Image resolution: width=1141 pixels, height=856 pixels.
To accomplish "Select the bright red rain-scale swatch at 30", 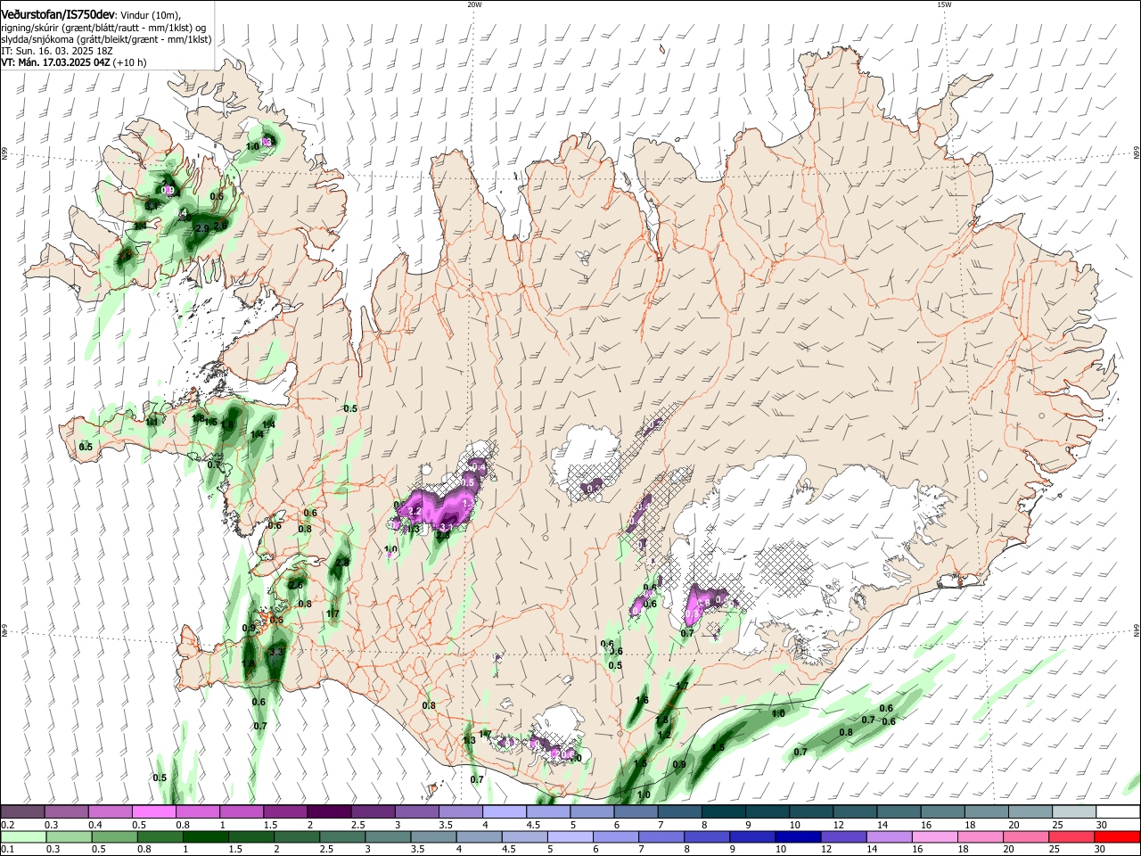I will (1118, 836).
